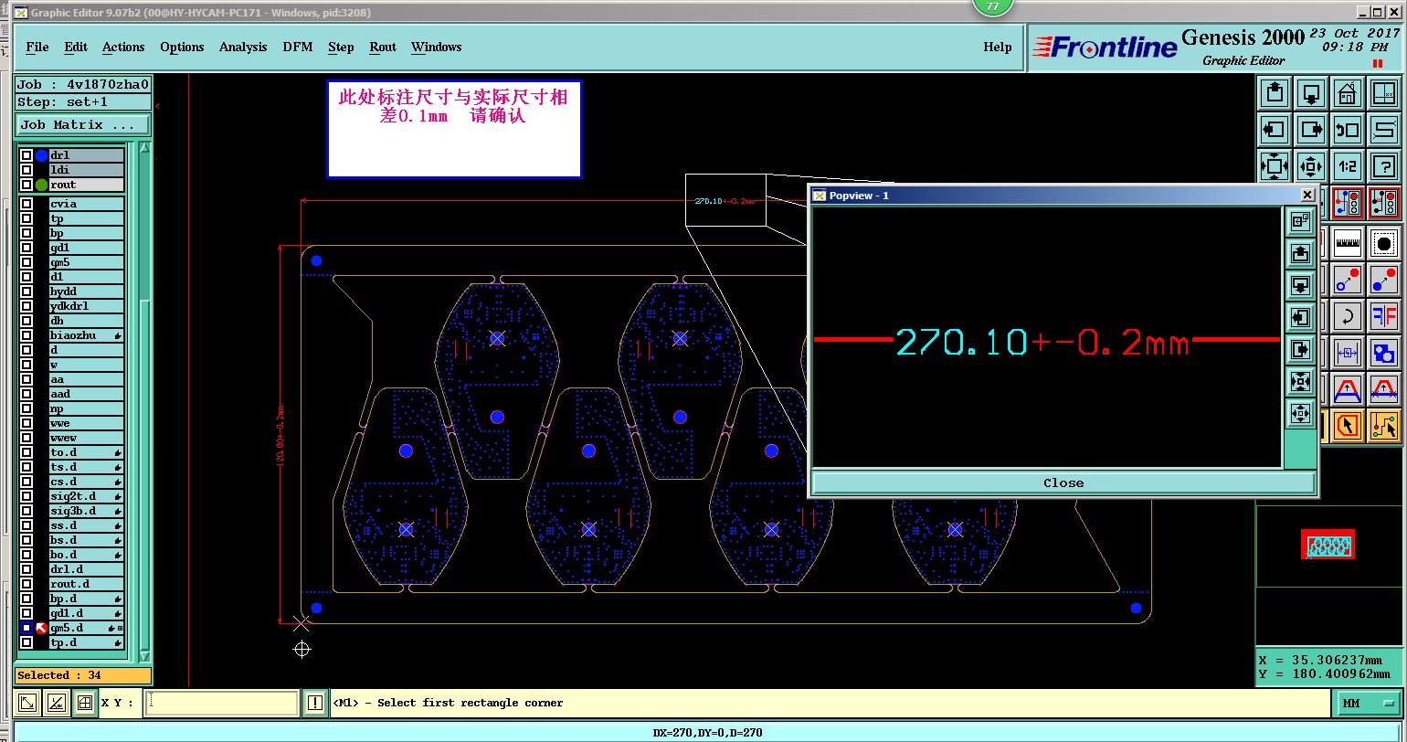Click the X Y coordinate input field
Viewport: 1407px width, 742px height.
(x=222, y=703)
